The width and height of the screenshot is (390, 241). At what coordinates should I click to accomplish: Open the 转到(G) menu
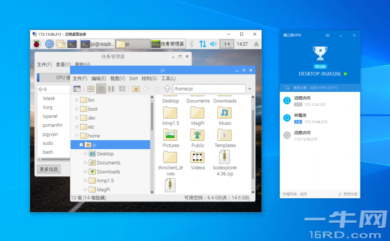pyautogui.click(x=149, y=78)
